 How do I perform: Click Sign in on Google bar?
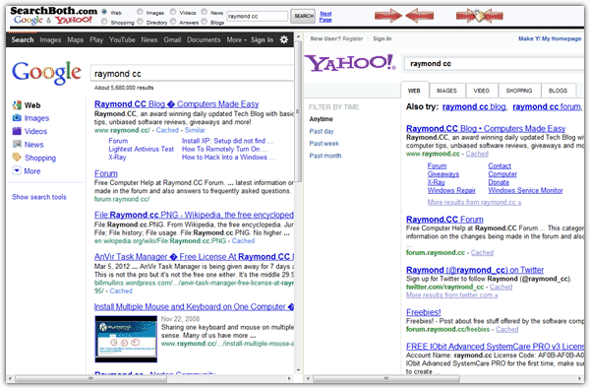(x=262, y=39)
